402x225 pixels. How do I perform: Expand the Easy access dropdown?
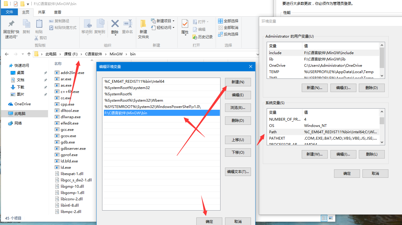point(173,28)
